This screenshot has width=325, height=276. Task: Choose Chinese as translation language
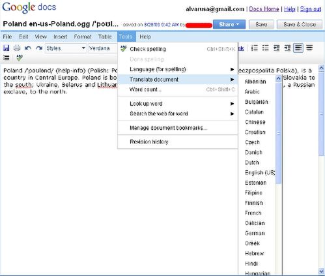point(255,122)
